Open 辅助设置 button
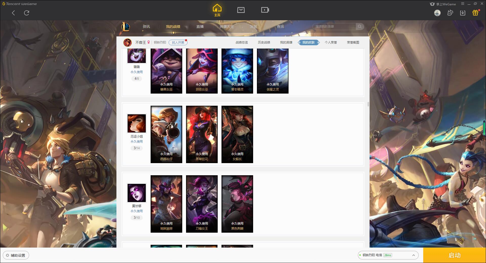This screenshot has width=486, height=263. [16, 255]
